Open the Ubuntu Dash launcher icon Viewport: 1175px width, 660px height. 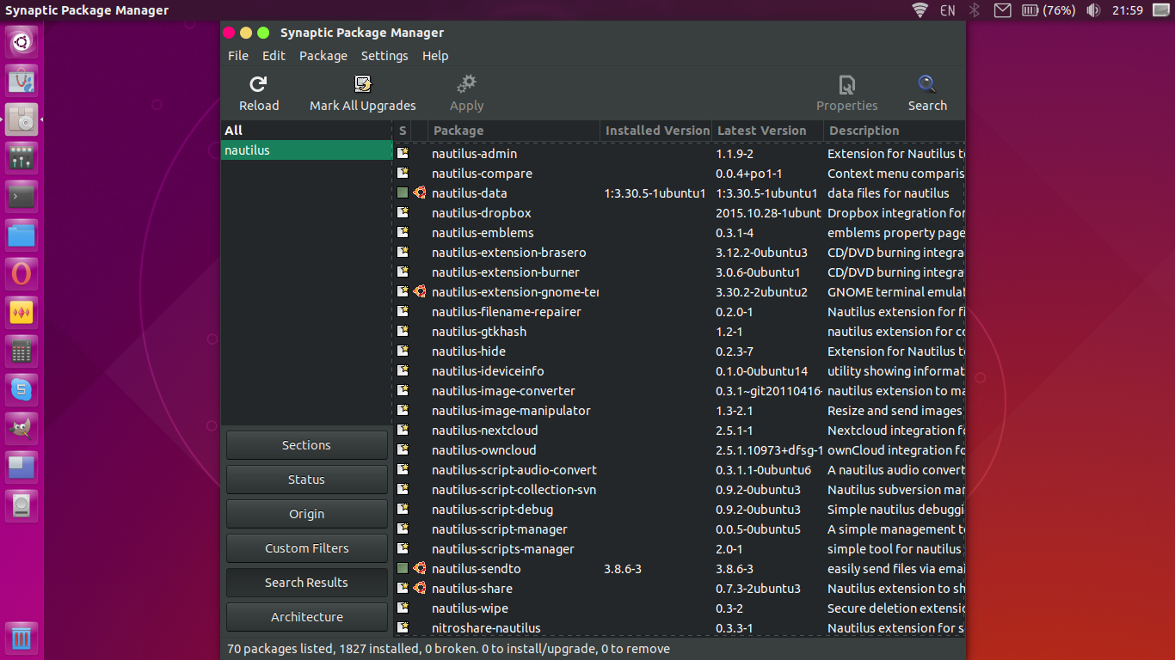22,41
